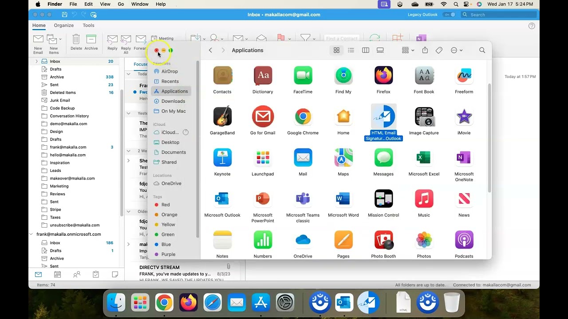Click Finder search magnifier
The image size is (568, 319).
click(482, 51)
